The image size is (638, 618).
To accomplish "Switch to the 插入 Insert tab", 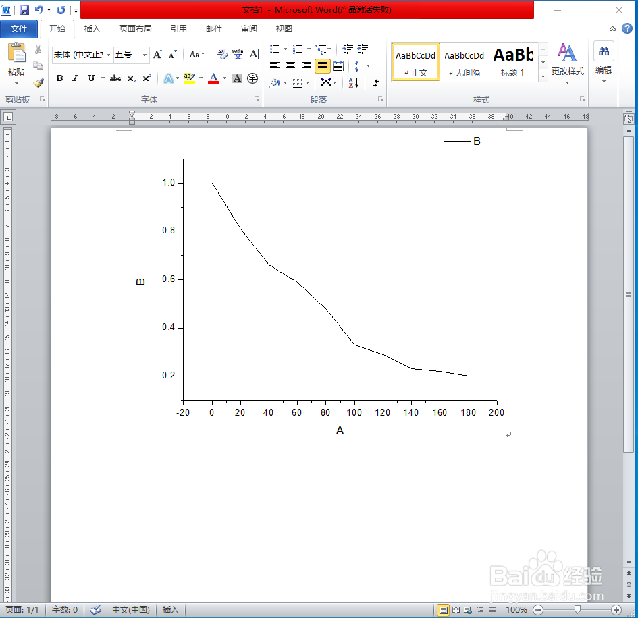I will pyautogui.click(x=92, y=29).
